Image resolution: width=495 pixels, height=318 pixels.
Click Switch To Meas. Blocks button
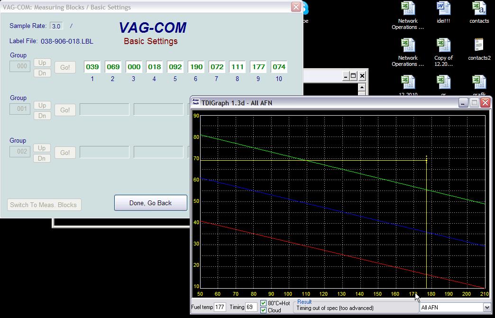[x=44, y=205]
